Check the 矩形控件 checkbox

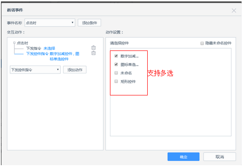pyautogui.click(x=116, y=81)
